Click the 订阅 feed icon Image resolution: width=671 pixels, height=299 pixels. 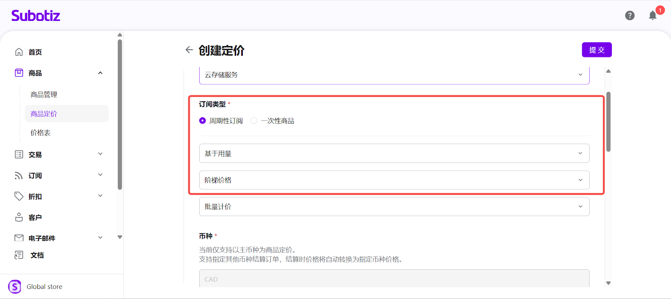[x=19, y=175]
